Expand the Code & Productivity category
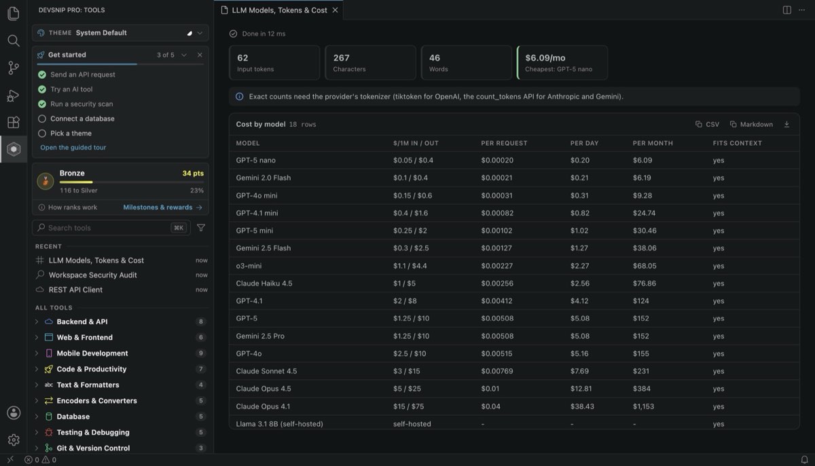The height and width of the screenshot is (466, 815). (120, 369)
